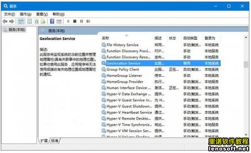Click the Forward arrow toolbar icon
Screen dimensions: 251x153
point(12,21)
